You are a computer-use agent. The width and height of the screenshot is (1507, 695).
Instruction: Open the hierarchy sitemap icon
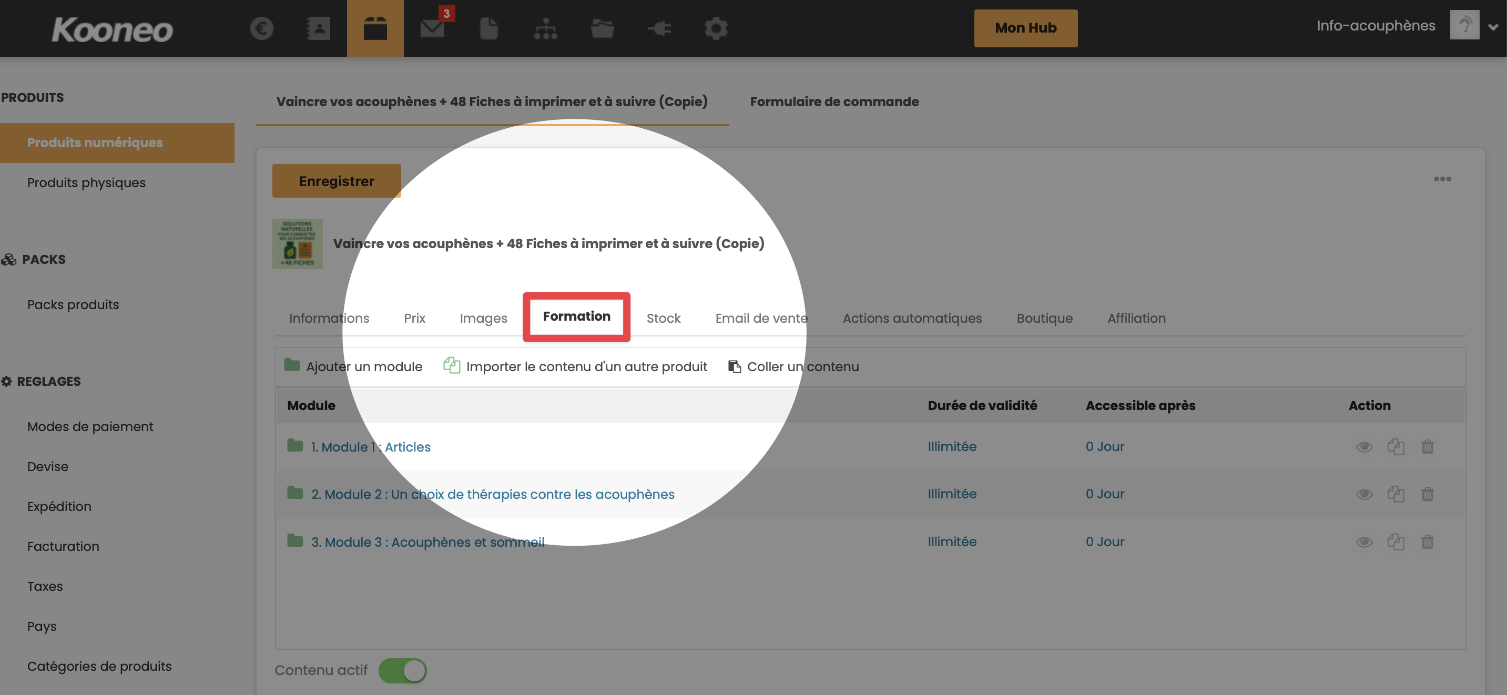tap(545, 28)
